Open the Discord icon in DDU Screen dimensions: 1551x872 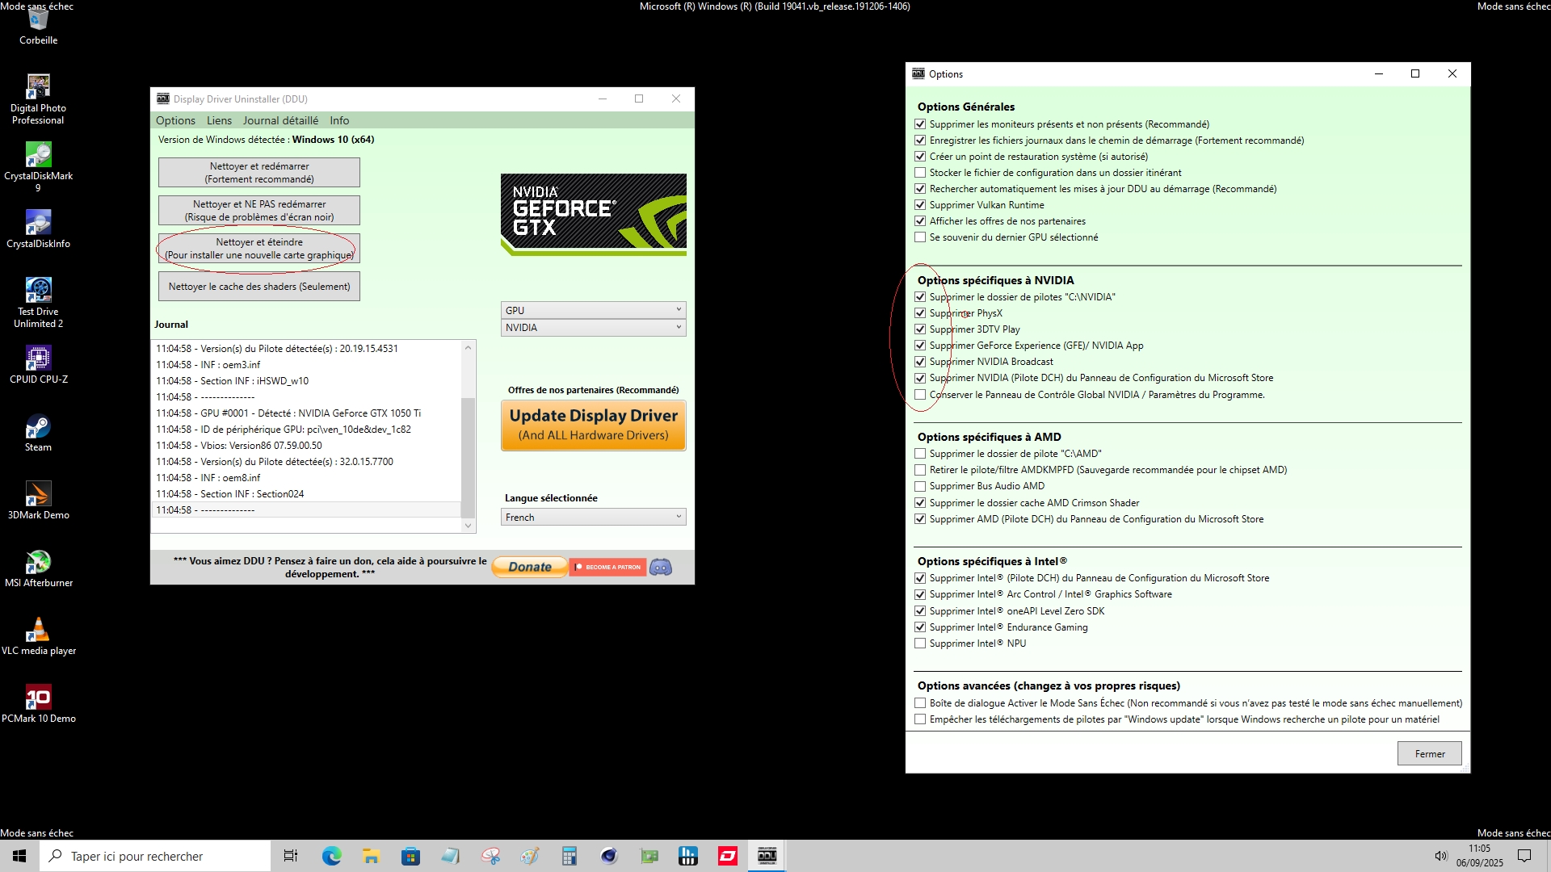661,567
